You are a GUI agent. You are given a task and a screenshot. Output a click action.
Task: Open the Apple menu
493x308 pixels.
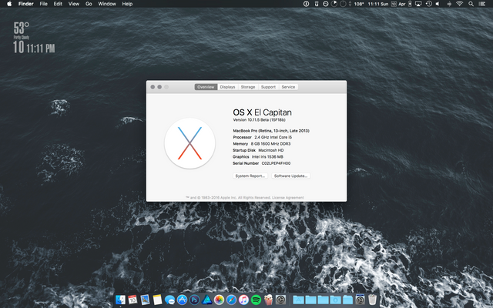[x=8, y=4]
